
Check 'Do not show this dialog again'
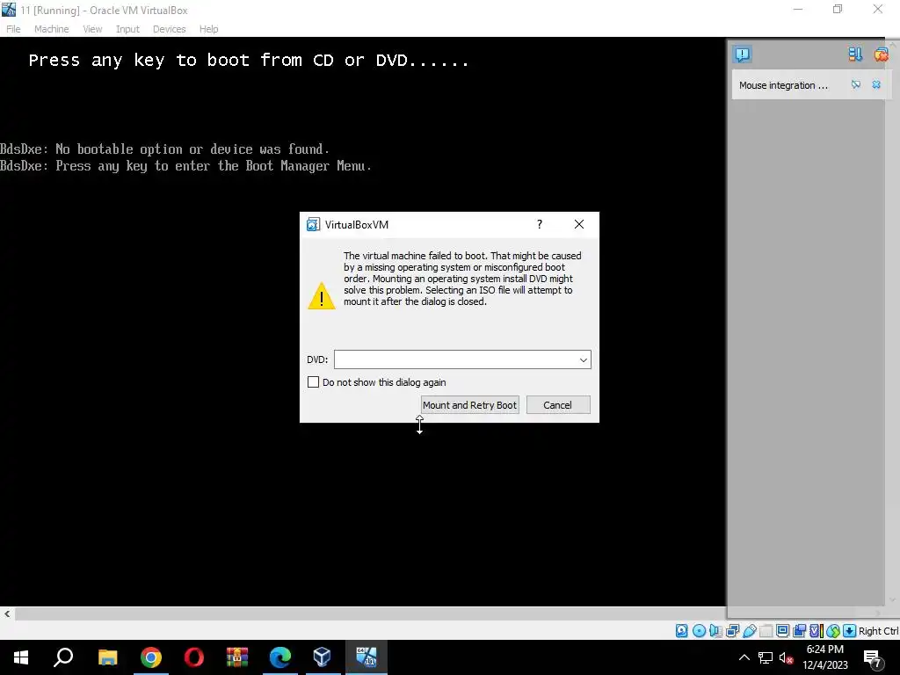314,382
